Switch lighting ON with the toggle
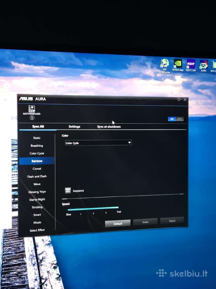This screenshot has width=216, height=289. click(x=172, y=119)
